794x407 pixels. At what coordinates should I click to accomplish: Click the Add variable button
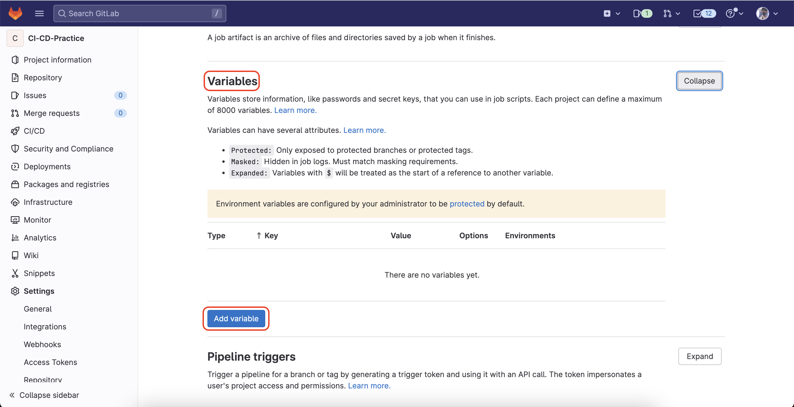pyautogui.click(x=236, y=318)
